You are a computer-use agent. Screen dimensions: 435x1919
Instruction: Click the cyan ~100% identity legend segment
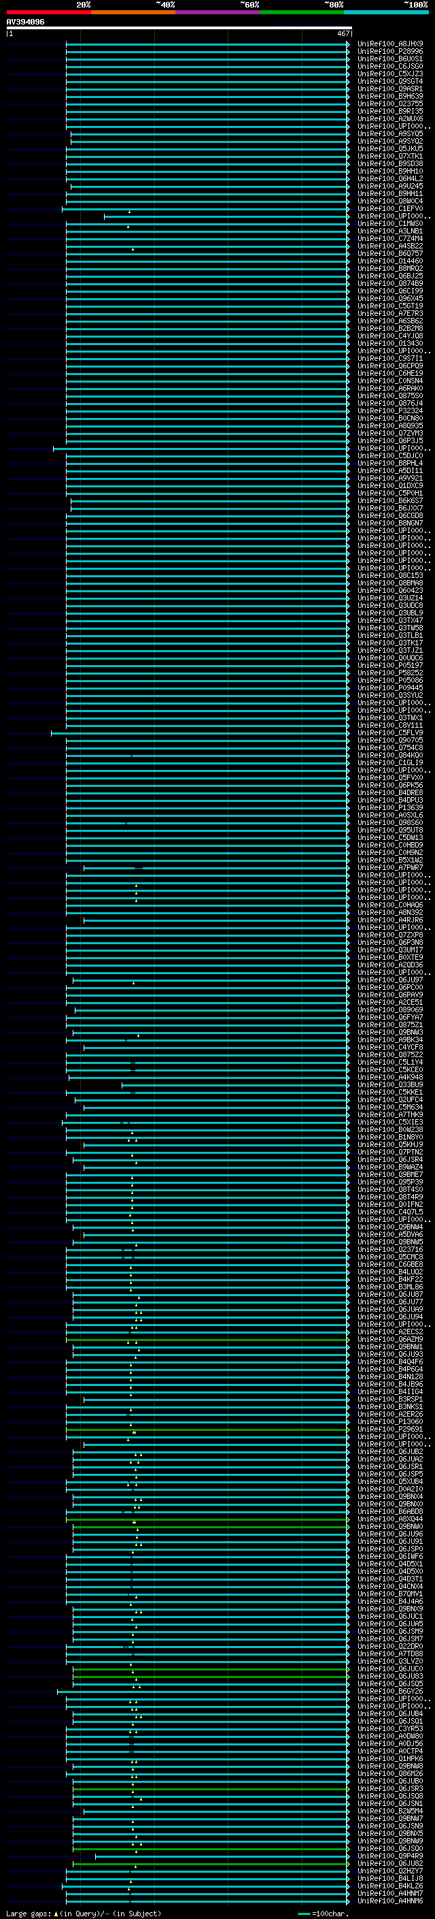click(x=386, y=12)
